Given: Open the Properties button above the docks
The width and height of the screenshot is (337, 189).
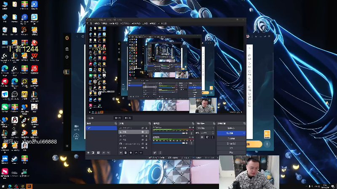Looking at the screenshot, I should [x=118, y=118].
